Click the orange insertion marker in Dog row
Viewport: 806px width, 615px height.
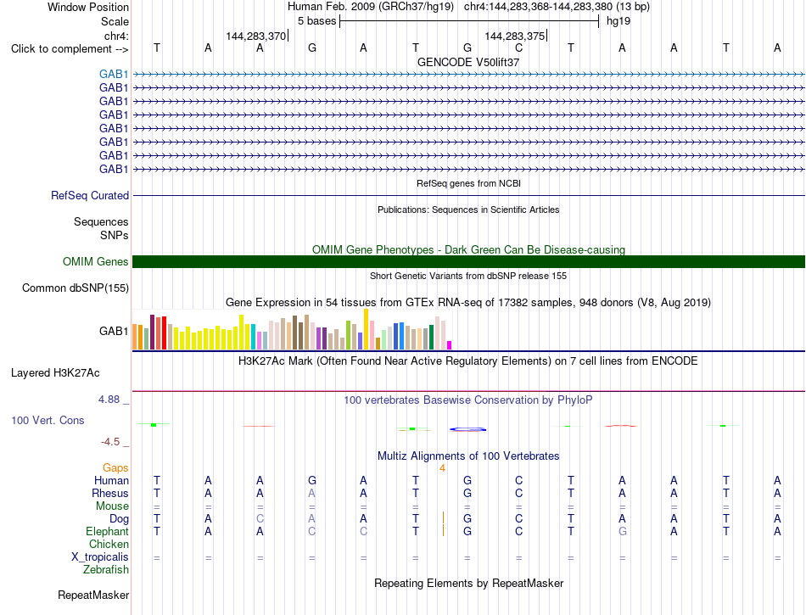[x=443, y=517]
